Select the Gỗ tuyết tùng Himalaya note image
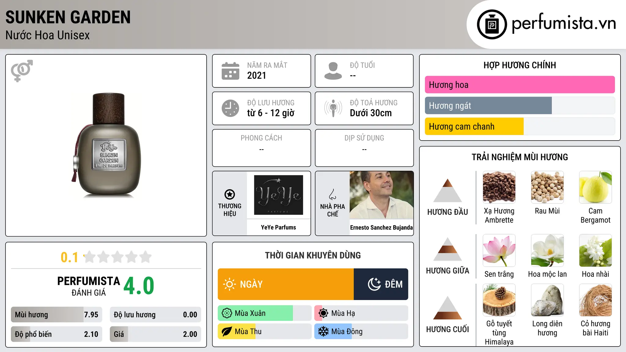 coord(499,300)
